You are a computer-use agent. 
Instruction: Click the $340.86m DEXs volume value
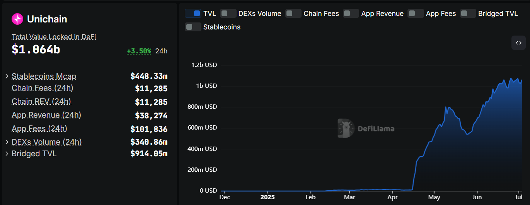pos(149,142)
